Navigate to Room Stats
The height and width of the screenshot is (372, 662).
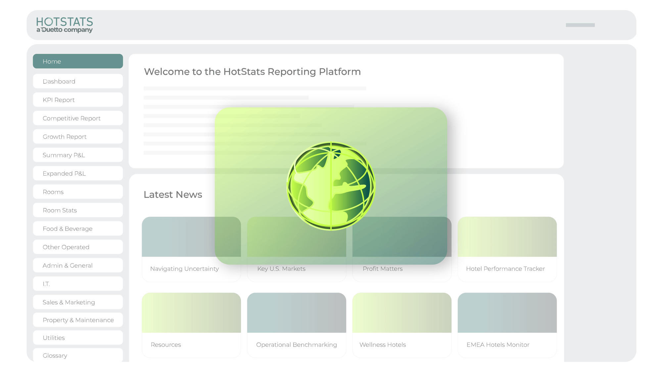pyautogui.click(x=78, y=210)
